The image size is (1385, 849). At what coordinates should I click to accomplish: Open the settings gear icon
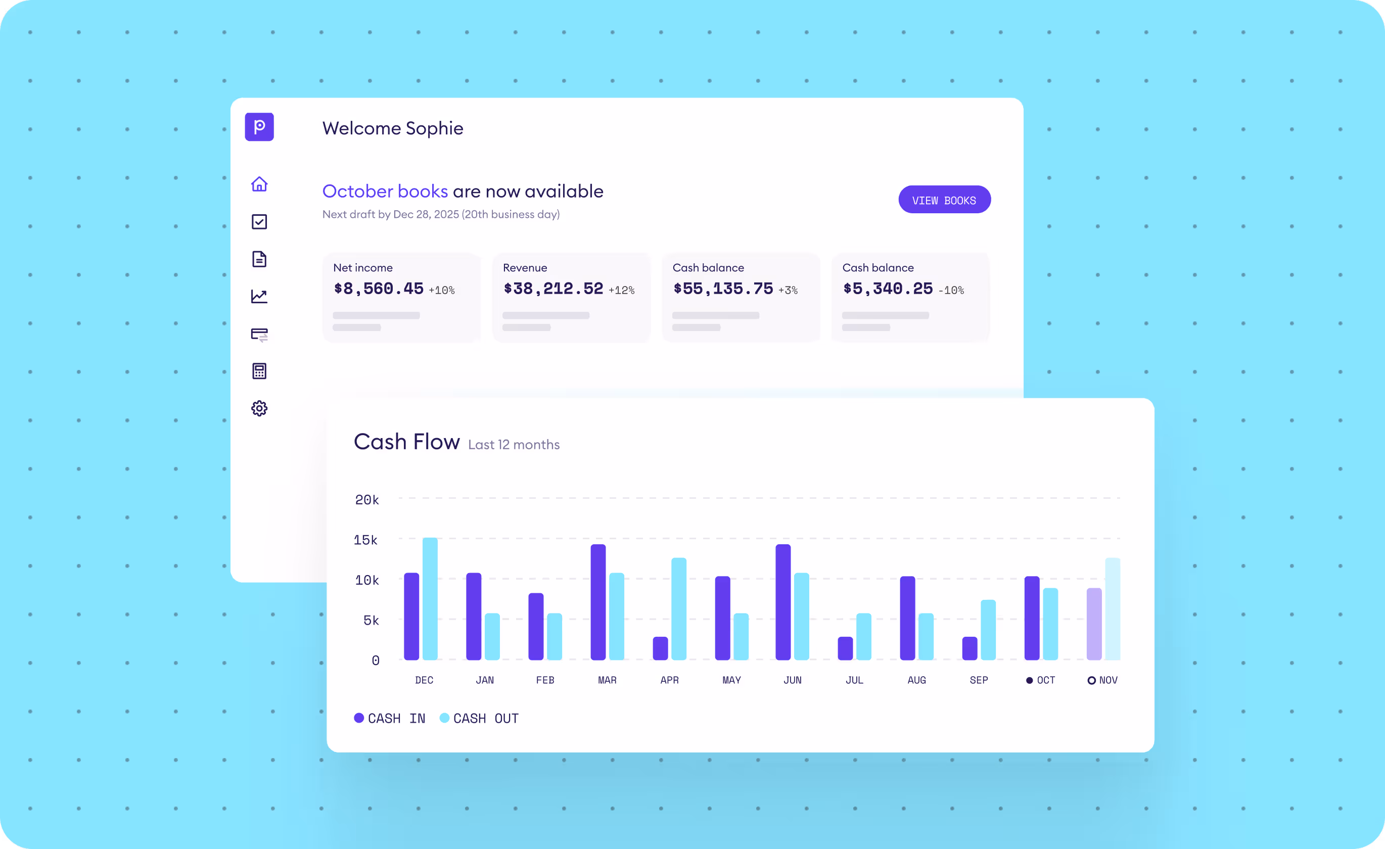click(259, 408)
